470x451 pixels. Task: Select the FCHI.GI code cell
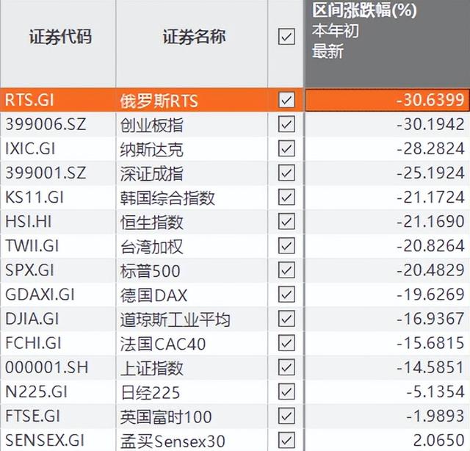click(x=58, y=343)
